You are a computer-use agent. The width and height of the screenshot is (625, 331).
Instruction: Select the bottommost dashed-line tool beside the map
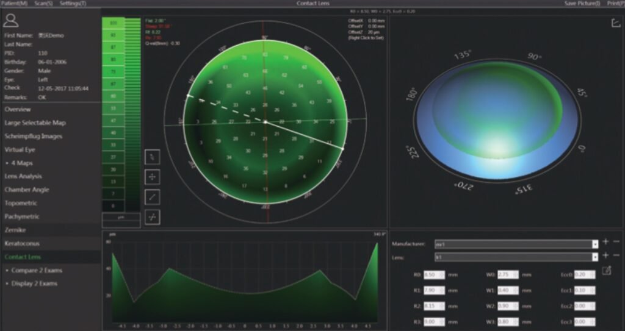click(152, 217)
